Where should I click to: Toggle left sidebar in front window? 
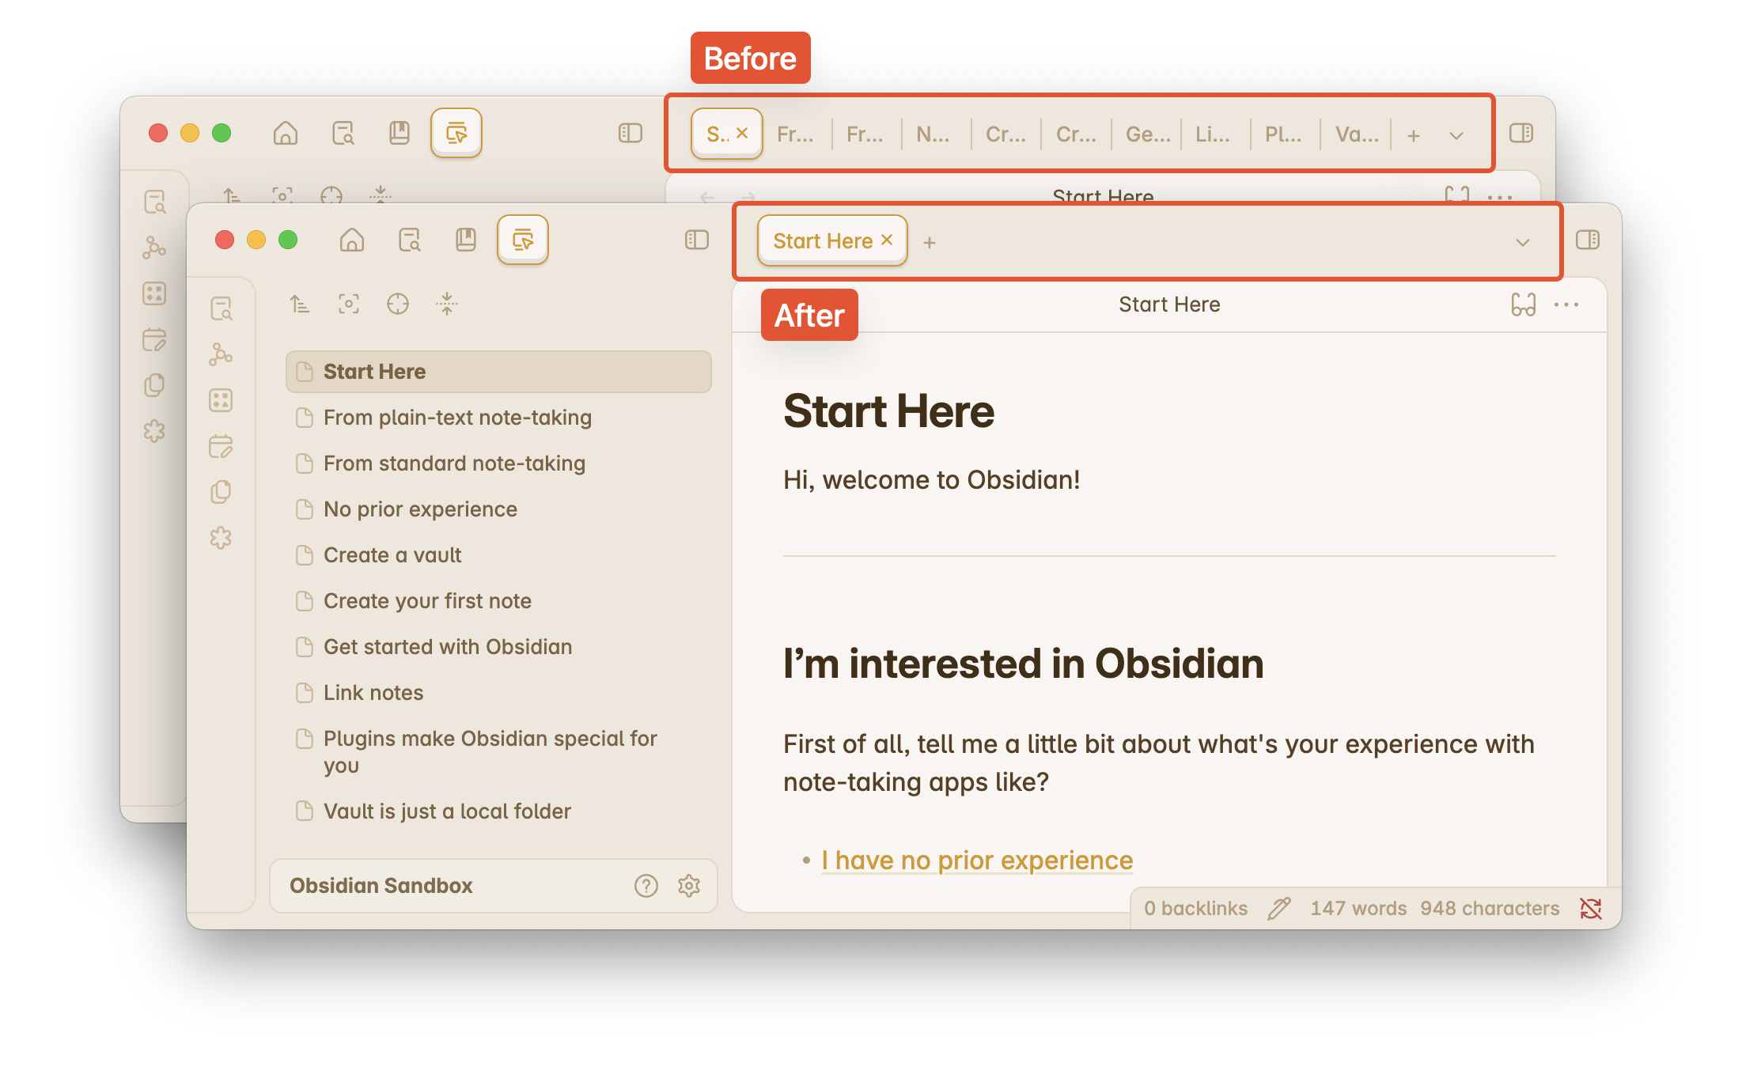coord(696,240)
